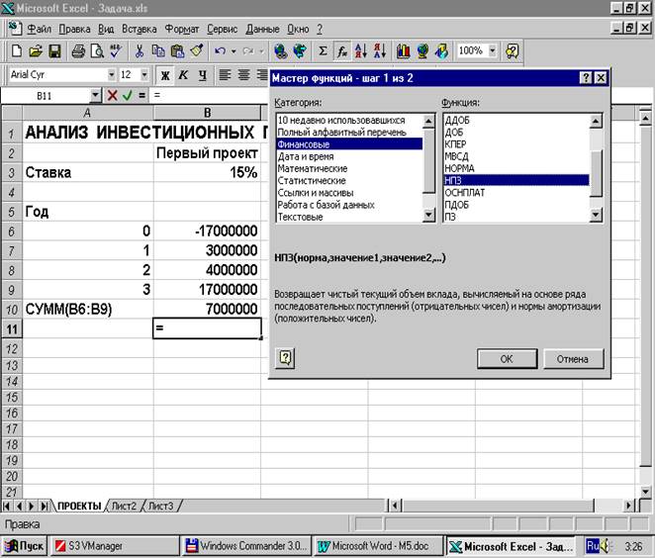The height and width of the screenshot is (558, 655).
Task: Save the workbook with the floppy icon
Action: pyautogui.click(x=54, y=51)
